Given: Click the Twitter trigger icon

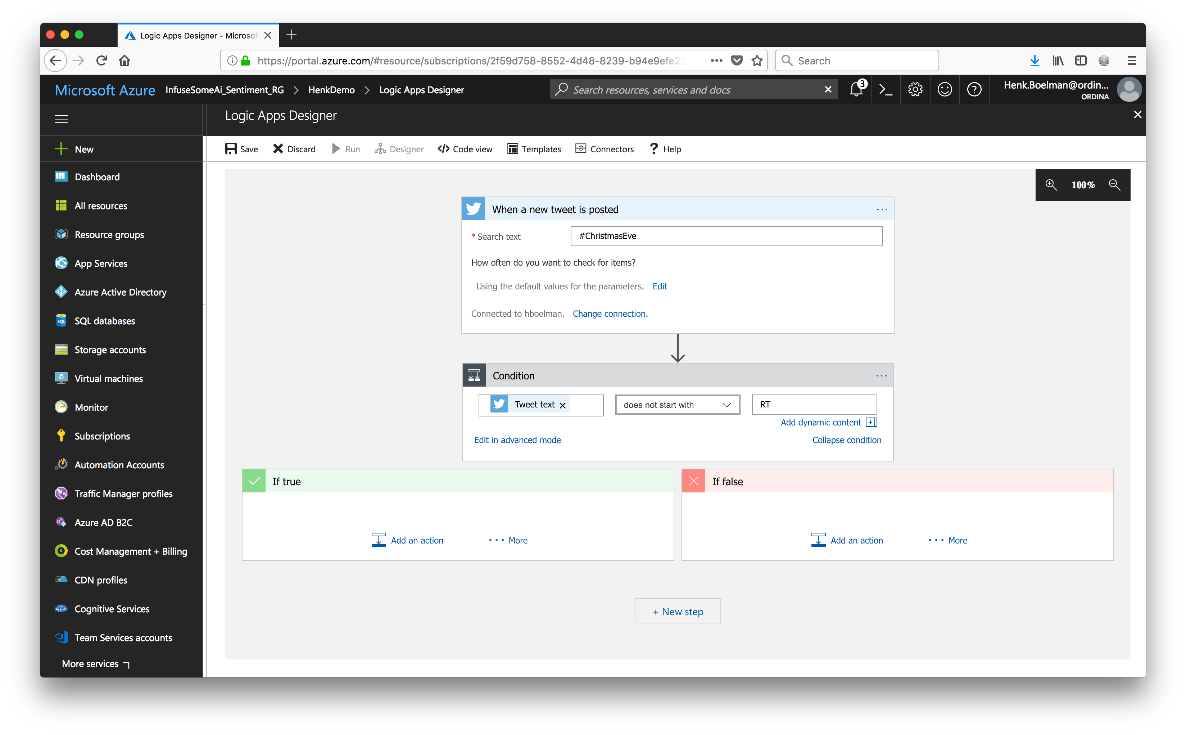Looking at the screenshot, I should pos(474,208).
